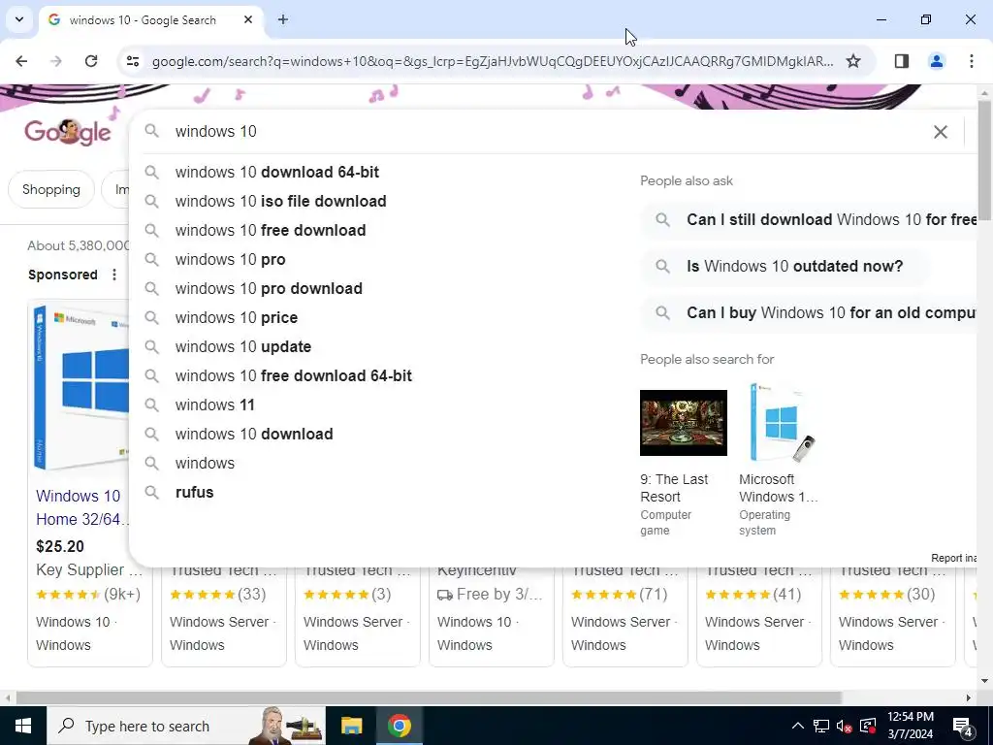Image resolution: width=993 pixels, height=745 pixels.
Task: Click the Chrome icon in the taskbar
Action: coord(399,726)
